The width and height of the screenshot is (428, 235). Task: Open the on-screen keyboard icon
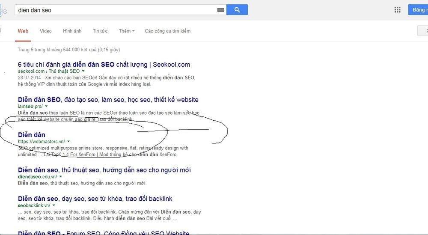pos(221,10)
